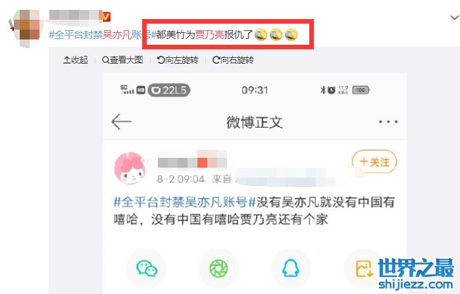Click the WeChat share icon
Screen dimensions: 460x294
pyautogui.click(x=146, y=268)
